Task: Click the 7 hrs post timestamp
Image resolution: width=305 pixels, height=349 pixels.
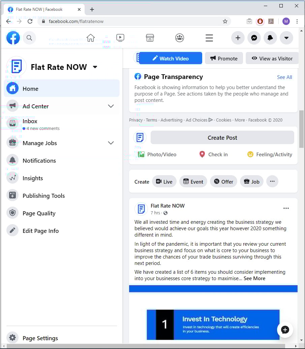Action: (x=155, y=213)
